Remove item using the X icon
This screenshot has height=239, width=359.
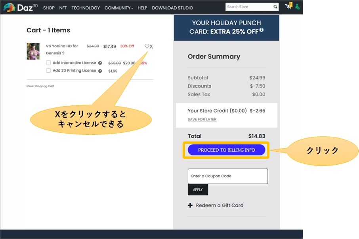[x=151, y=46]
